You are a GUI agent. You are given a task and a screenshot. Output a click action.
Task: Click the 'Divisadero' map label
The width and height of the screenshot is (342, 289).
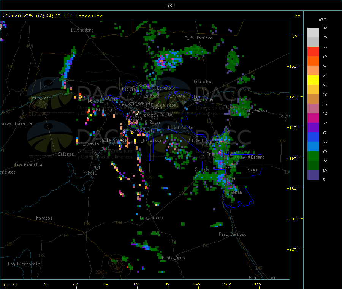click(82, 30)
